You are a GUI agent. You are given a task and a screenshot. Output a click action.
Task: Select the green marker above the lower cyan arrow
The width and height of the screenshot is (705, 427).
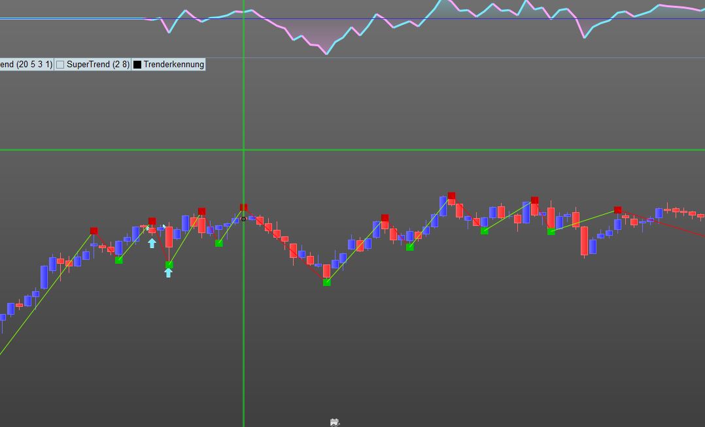[x=169, y=265]
